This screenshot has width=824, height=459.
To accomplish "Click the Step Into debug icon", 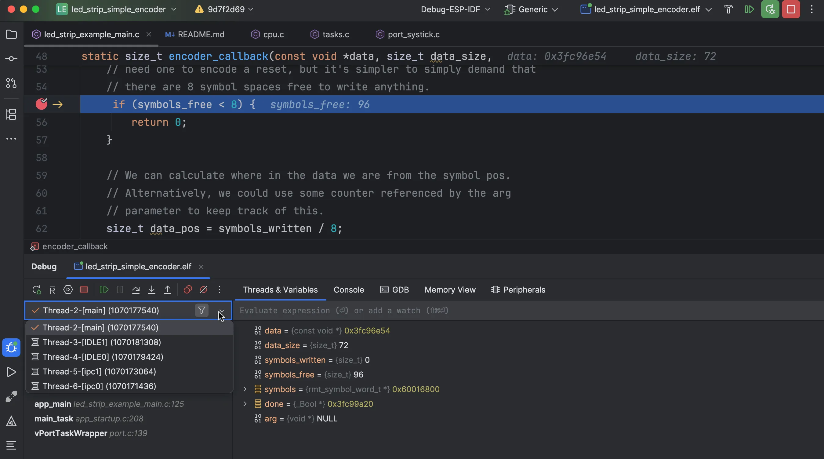I will coord(152,290).
